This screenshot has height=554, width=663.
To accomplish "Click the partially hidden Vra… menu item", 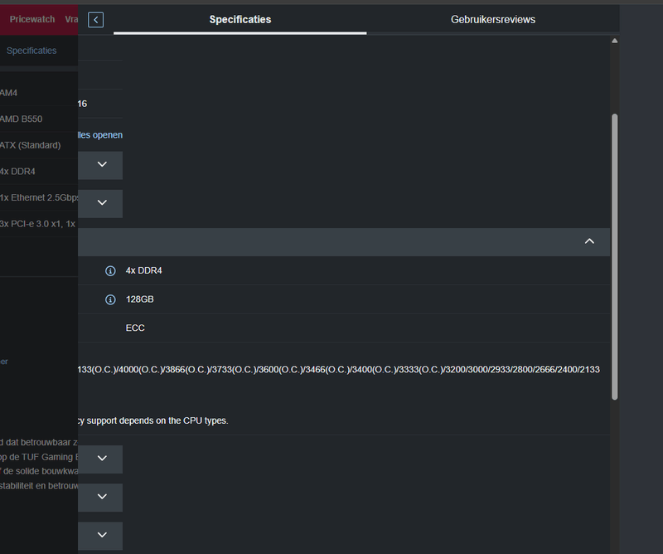I will (x=71, y=19).
